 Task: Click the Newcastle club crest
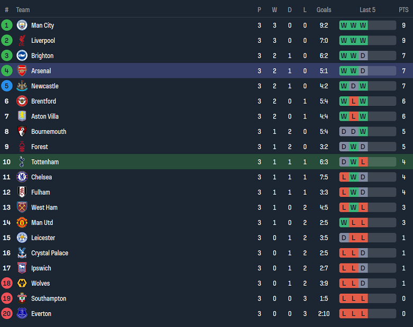click(22, 86)
